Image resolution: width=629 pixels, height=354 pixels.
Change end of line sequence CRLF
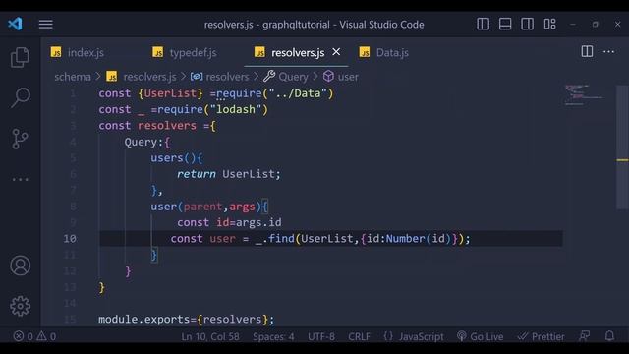359,336
